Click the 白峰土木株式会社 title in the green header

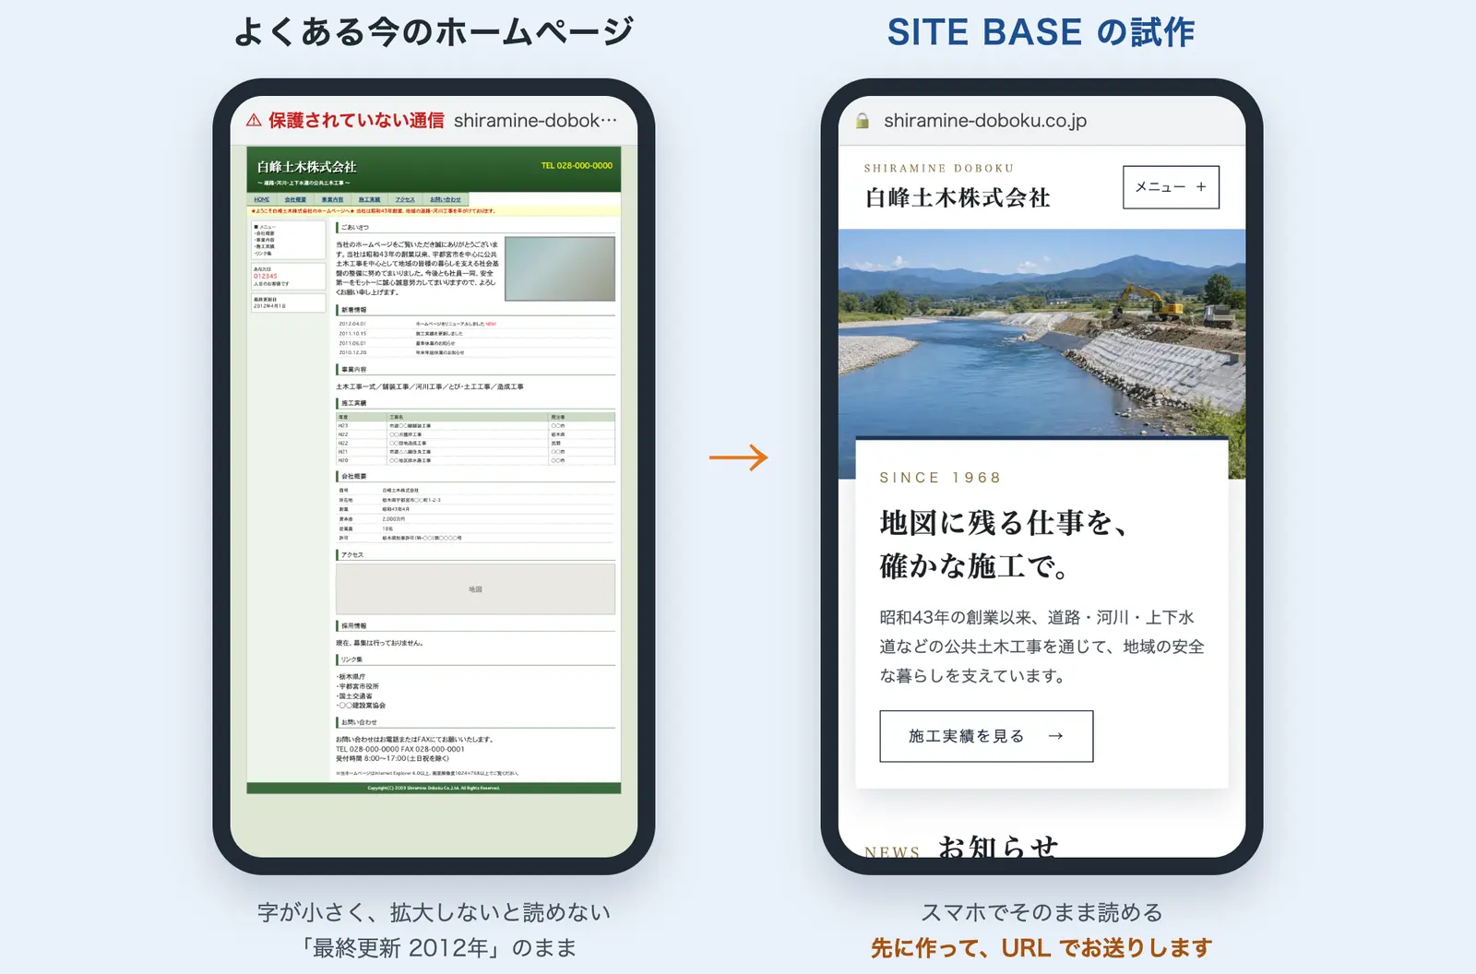(x=306, y=167)
